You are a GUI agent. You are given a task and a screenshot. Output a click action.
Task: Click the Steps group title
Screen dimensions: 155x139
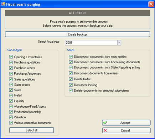pyautogui.click(x=71, y=50)
